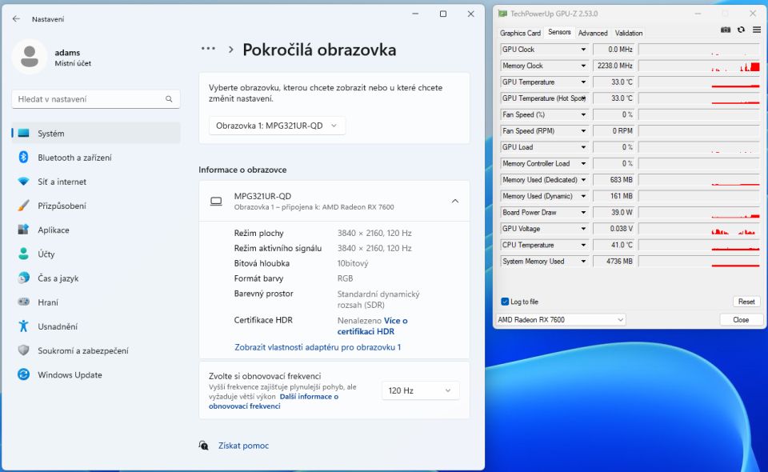The image size is (768, 472).
Task: Open the 120 Hz refresh rate dropdown
Action: pos(420,390)
